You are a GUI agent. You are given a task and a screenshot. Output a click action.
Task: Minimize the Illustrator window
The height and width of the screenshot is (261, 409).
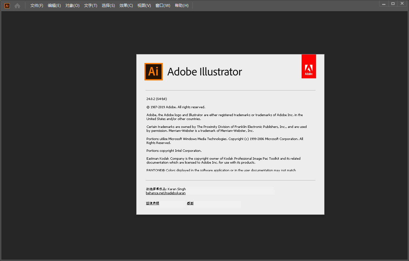pyautogui.click(x=384, y=3)
